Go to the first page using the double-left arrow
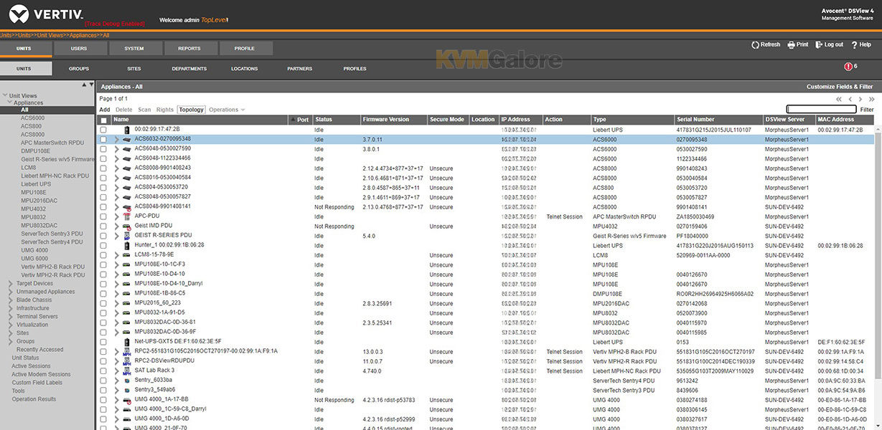 point(839,99)
